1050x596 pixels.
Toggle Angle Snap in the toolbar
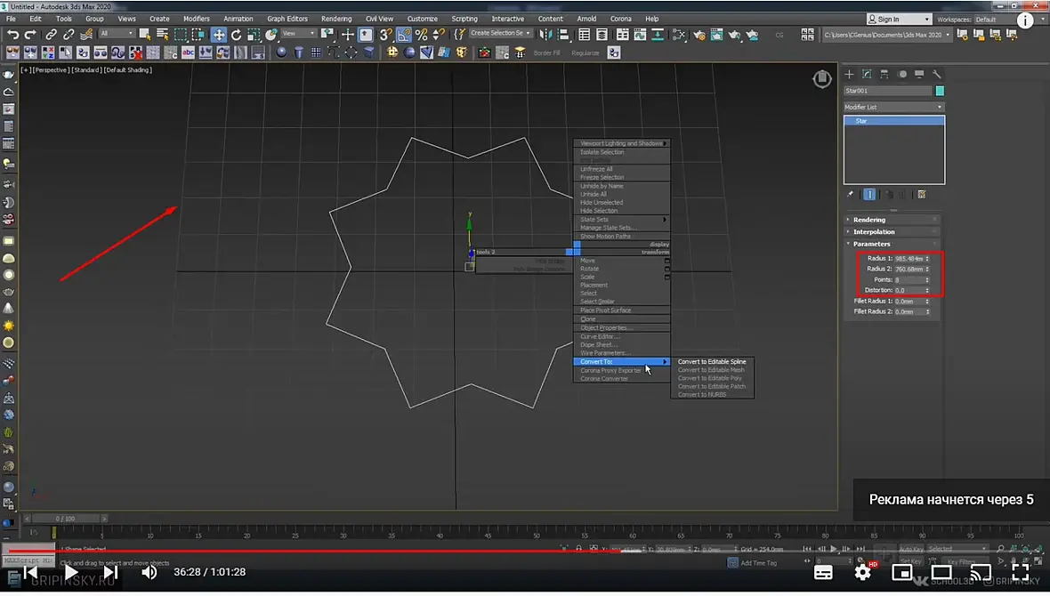pyautogui.click(x=404, y=35)
